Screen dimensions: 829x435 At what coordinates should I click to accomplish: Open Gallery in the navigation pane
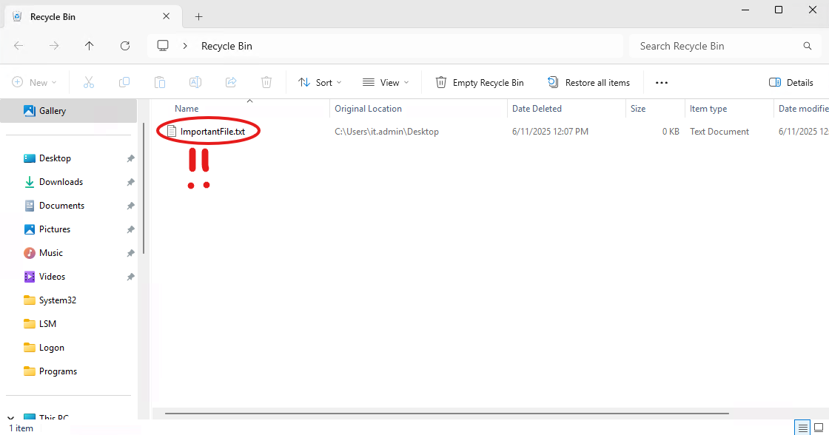pyautogui.click(x=69, y=111)
